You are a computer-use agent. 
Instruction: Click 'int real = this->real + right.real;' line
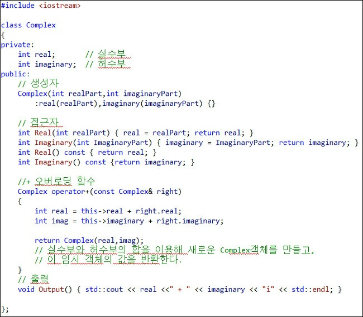pos(108,211)
